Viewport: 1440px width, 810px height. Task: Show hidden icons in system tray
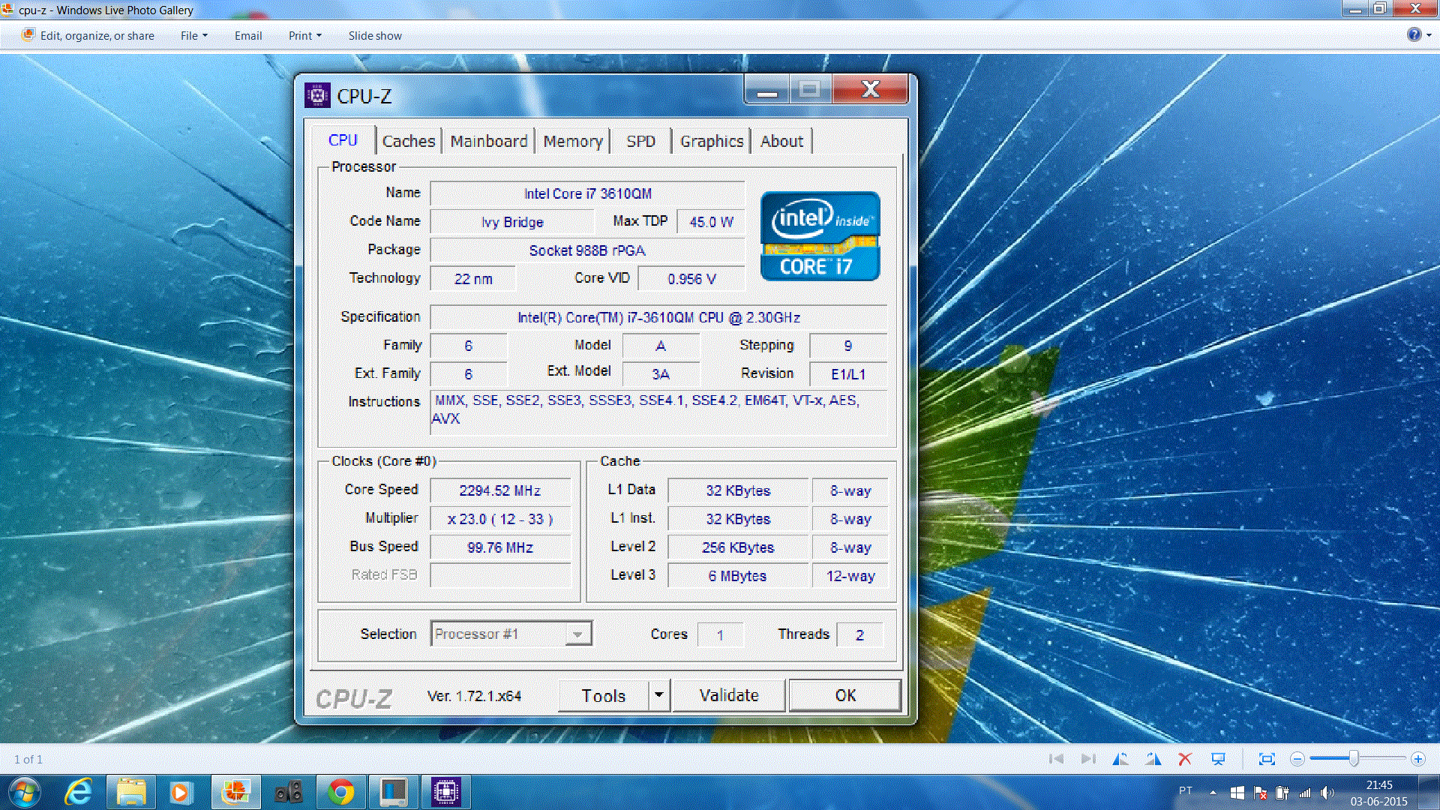1213,792
